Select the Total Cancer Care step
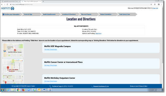 point(125,14)
